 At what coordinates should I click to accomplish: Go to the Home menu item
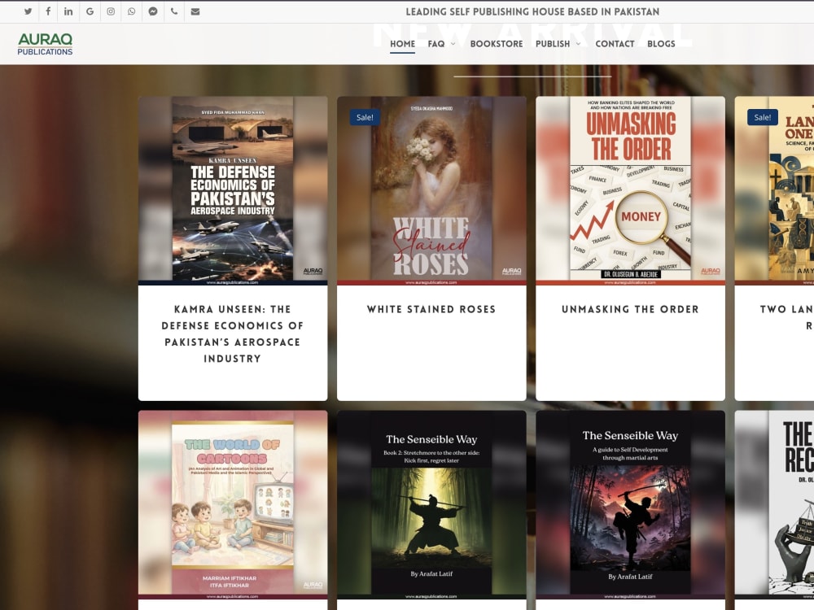(x=402, y=44)
